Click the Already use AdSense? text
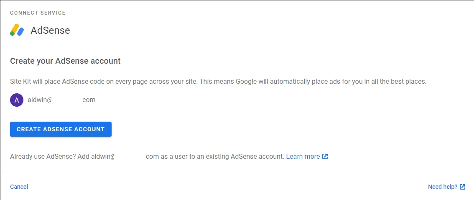The height and width of the screenshot is (200, 474). tap(42, 157)
